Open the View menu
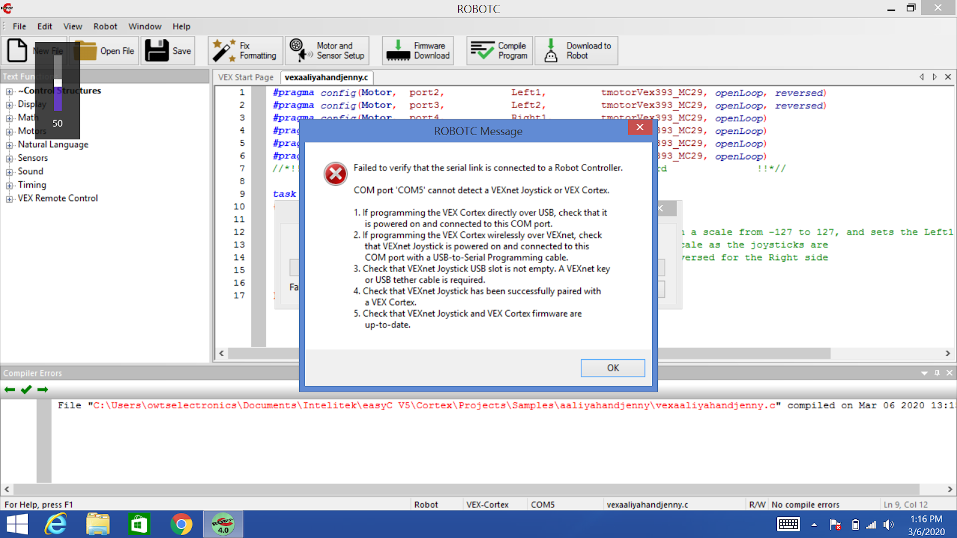This screenshot has width=957, height=538. coord(73,26)
